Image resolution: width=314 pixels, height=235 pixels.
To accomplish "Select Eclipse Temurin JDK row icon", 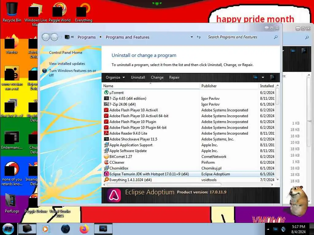I will 106,174.
